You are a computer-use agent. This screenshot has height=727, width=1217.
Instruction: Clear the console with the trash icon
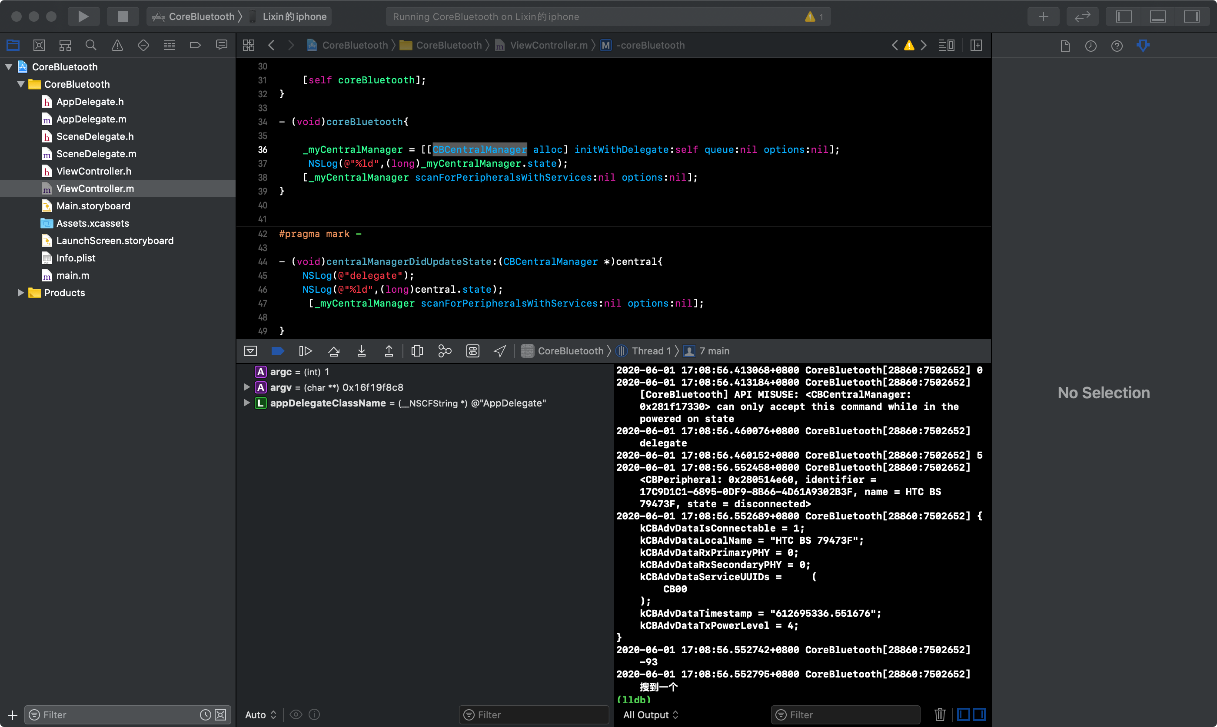click(940, 715)
